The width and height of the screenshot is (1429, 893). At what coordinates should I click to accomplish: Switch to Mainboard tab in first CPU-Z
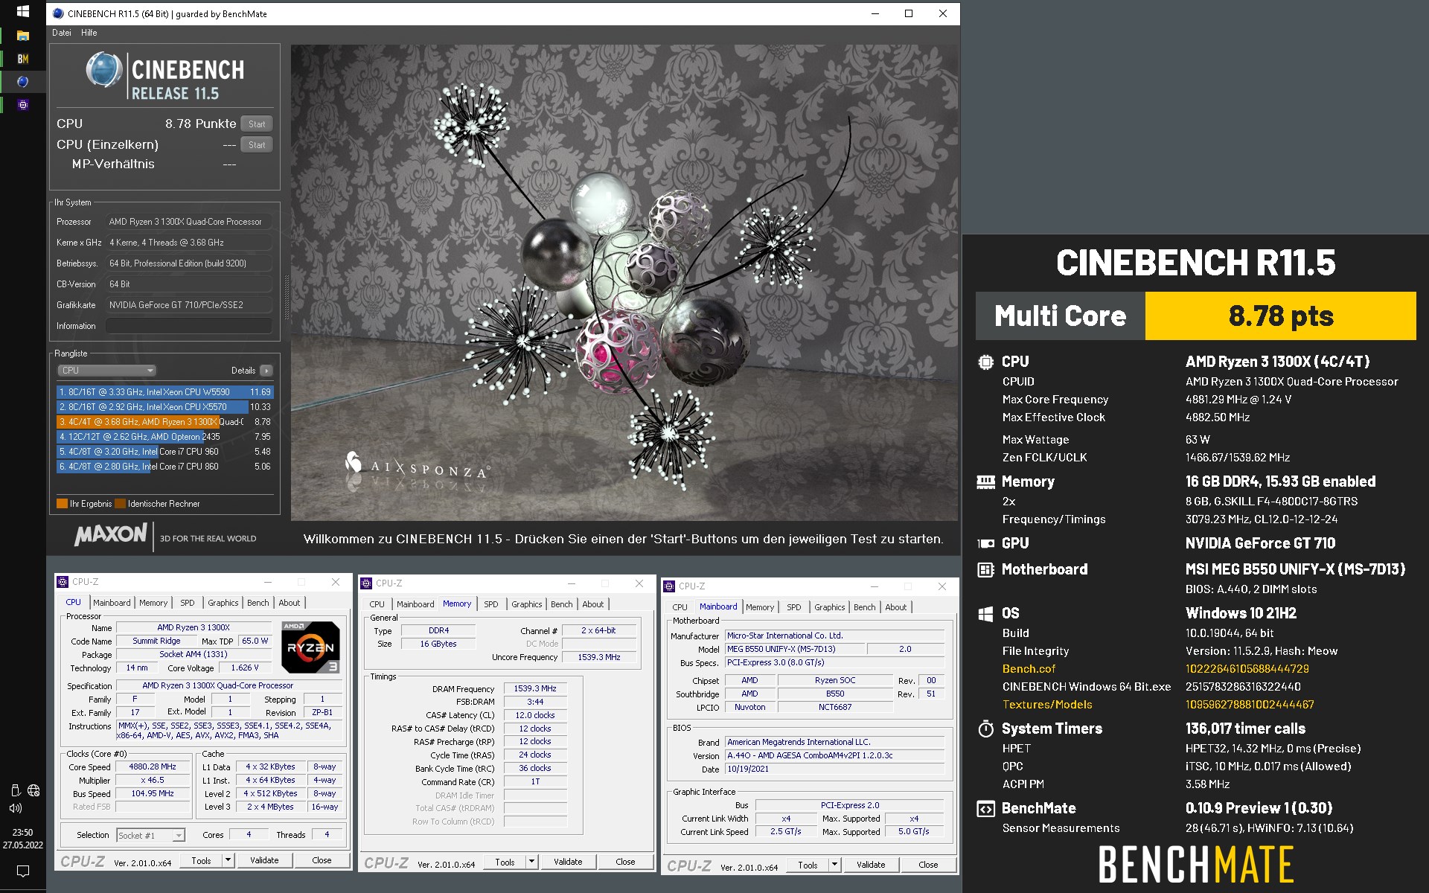click(112, 603)
